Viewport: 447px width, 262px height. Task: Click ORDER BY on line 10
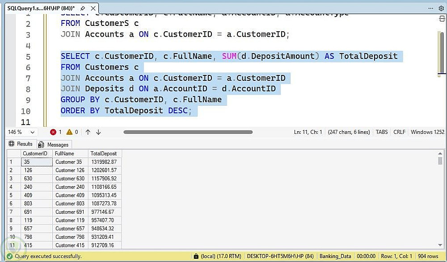[x=80, y=111]
